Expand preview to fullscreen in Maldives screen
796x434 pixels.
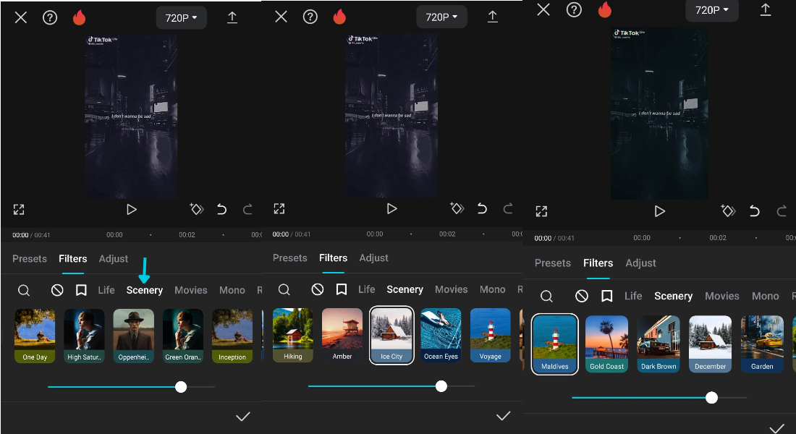pos(541,211)
